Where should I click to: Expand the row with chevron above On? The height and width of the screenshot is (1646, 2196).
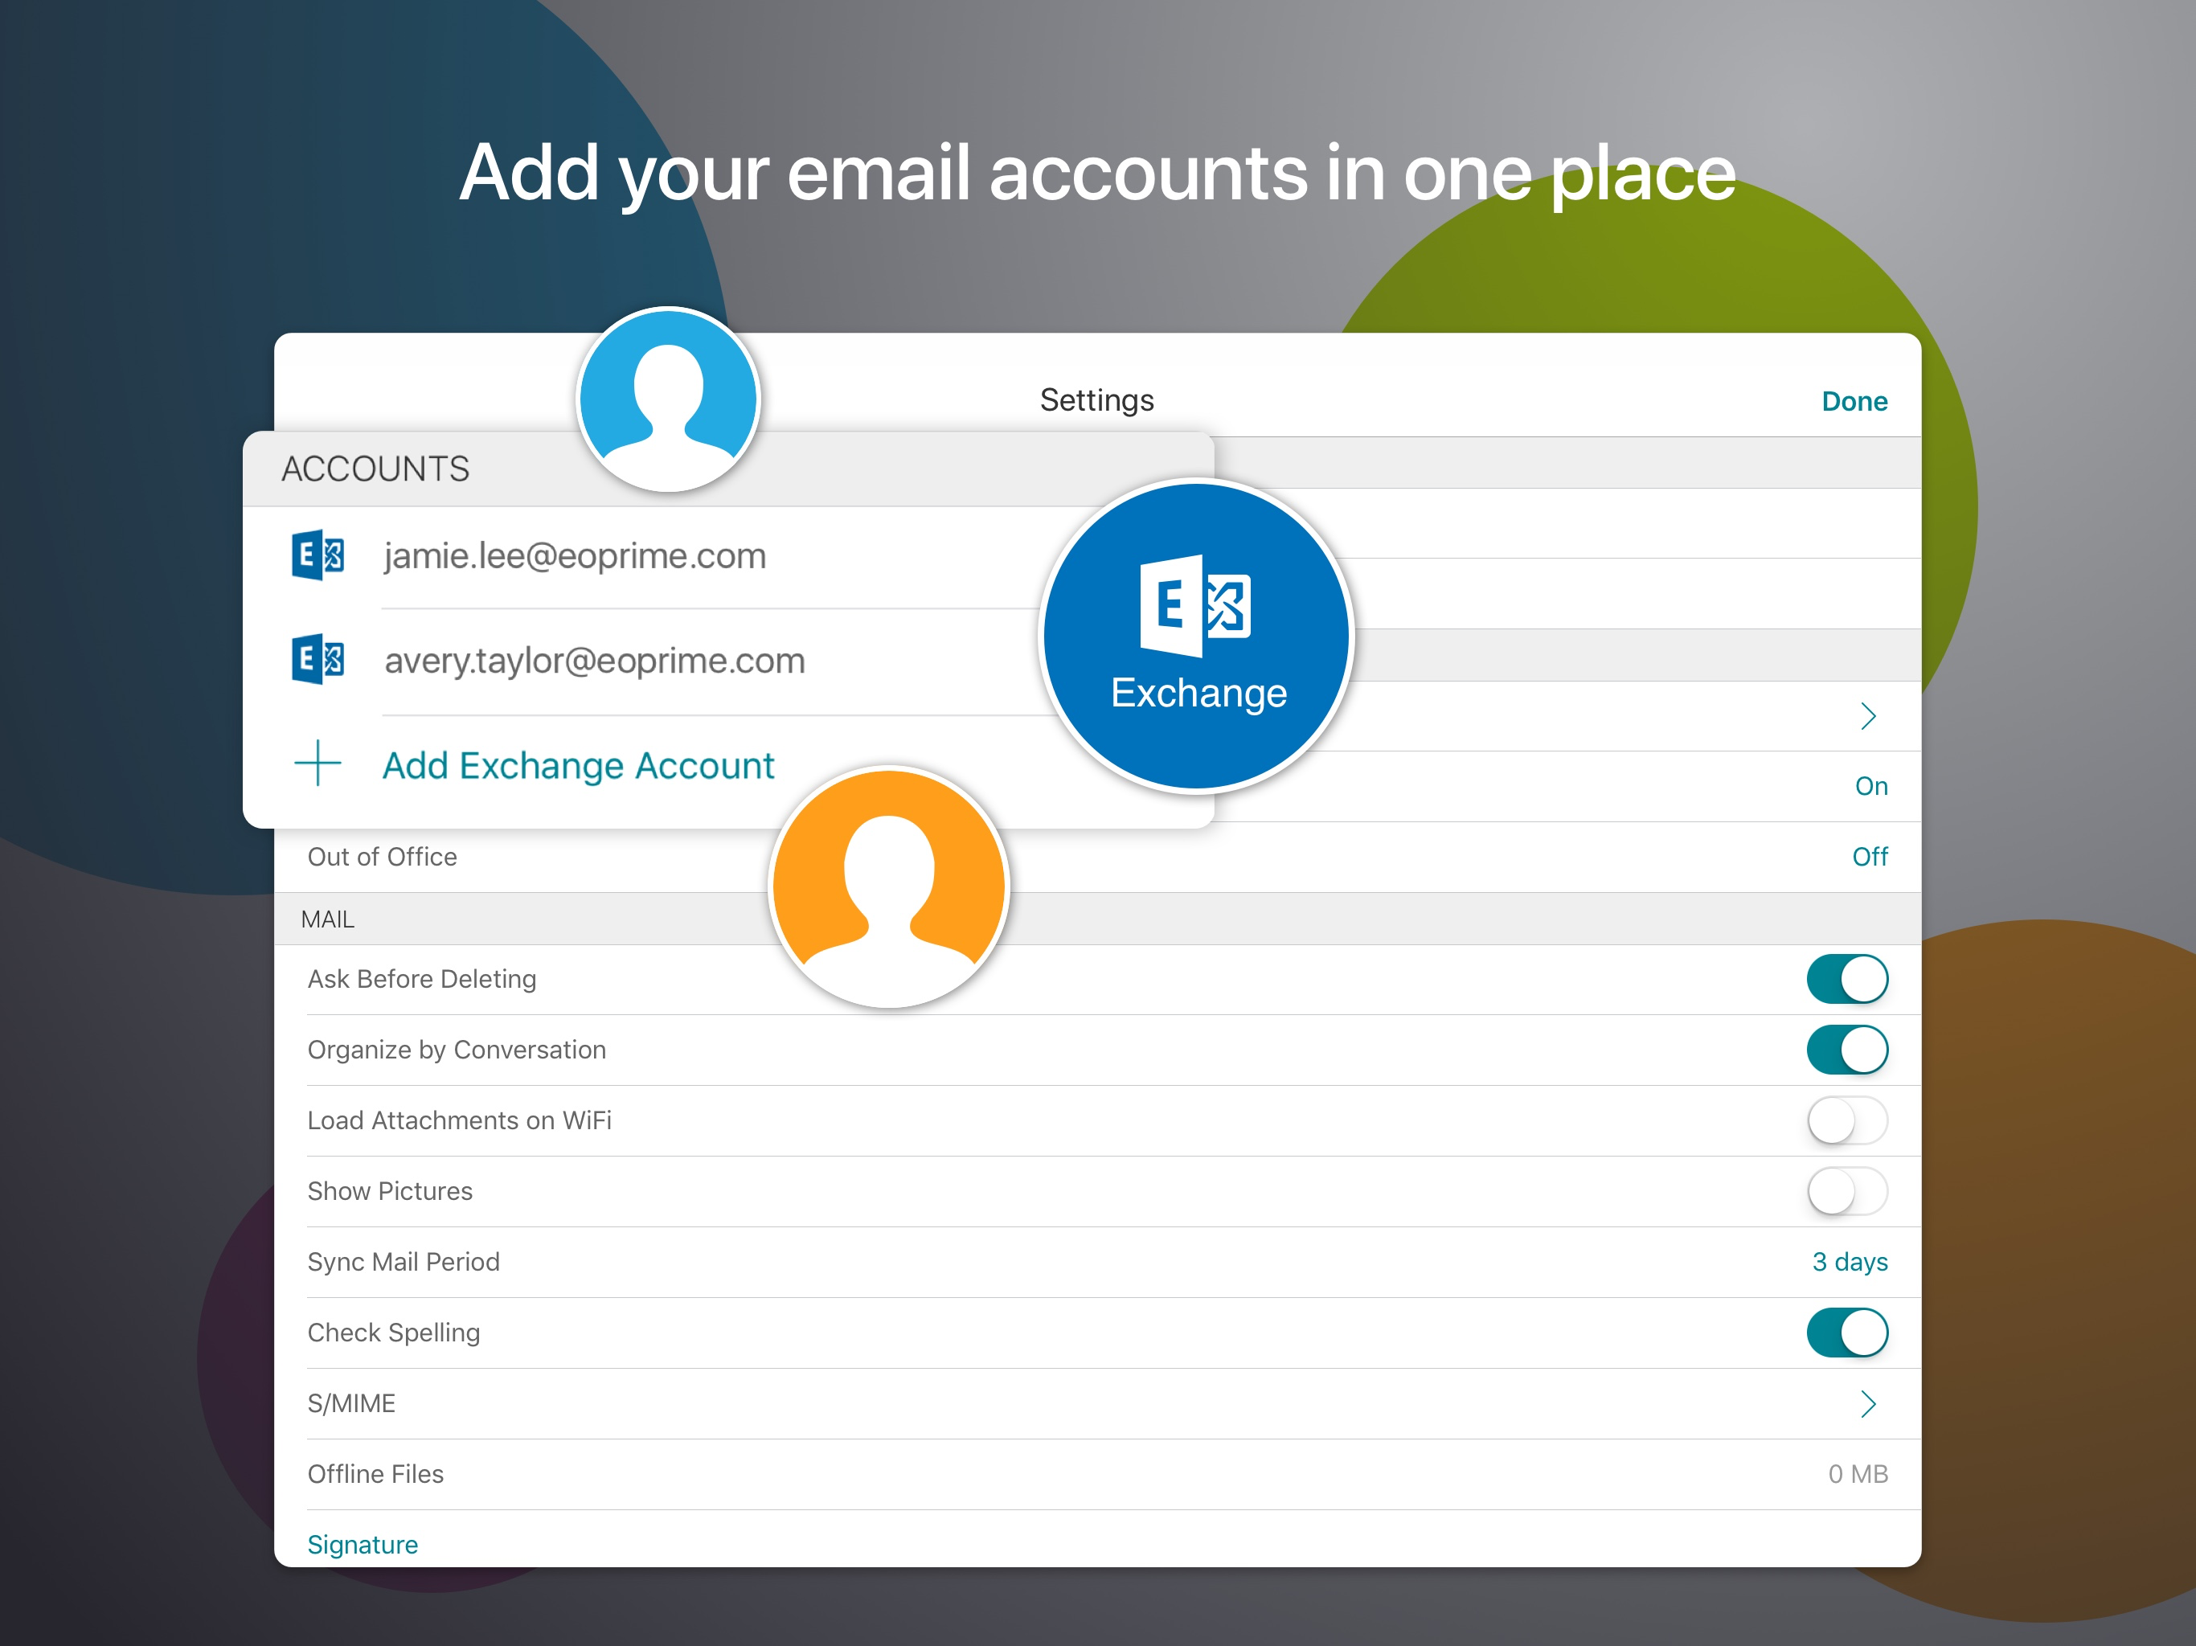(x=1867, y=716)
